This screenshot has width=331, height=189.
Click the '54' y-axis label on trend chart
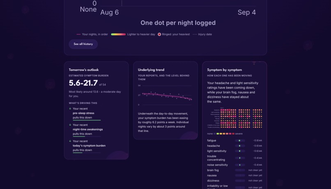[139, 86]
